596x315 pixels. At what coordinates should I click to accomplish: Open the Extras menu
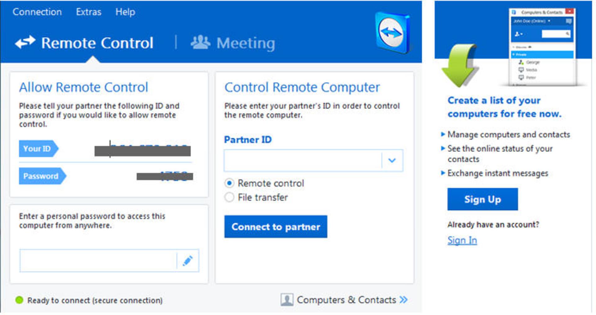click(x=88, y=12)
